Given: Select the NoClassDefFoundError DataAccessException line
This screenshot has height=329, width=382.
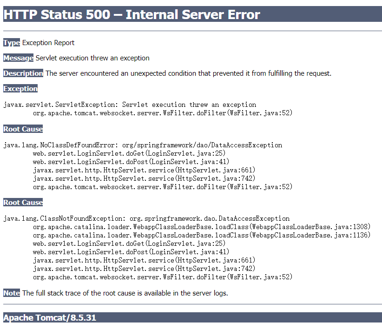Looking at the screenshot, I should point(143,145).
